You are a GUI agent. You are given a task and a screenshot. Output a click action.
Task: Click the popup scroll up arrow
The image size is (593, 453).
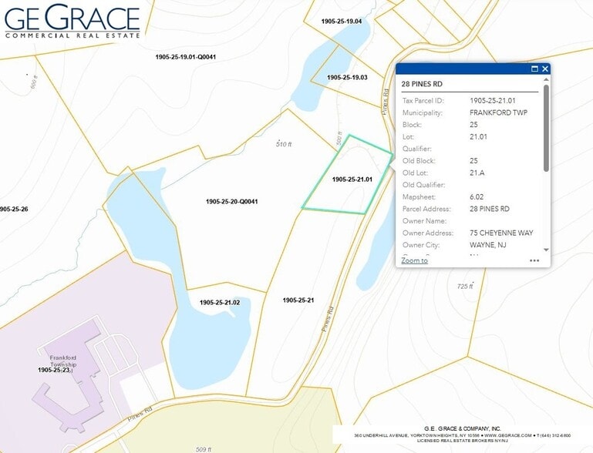546,80
